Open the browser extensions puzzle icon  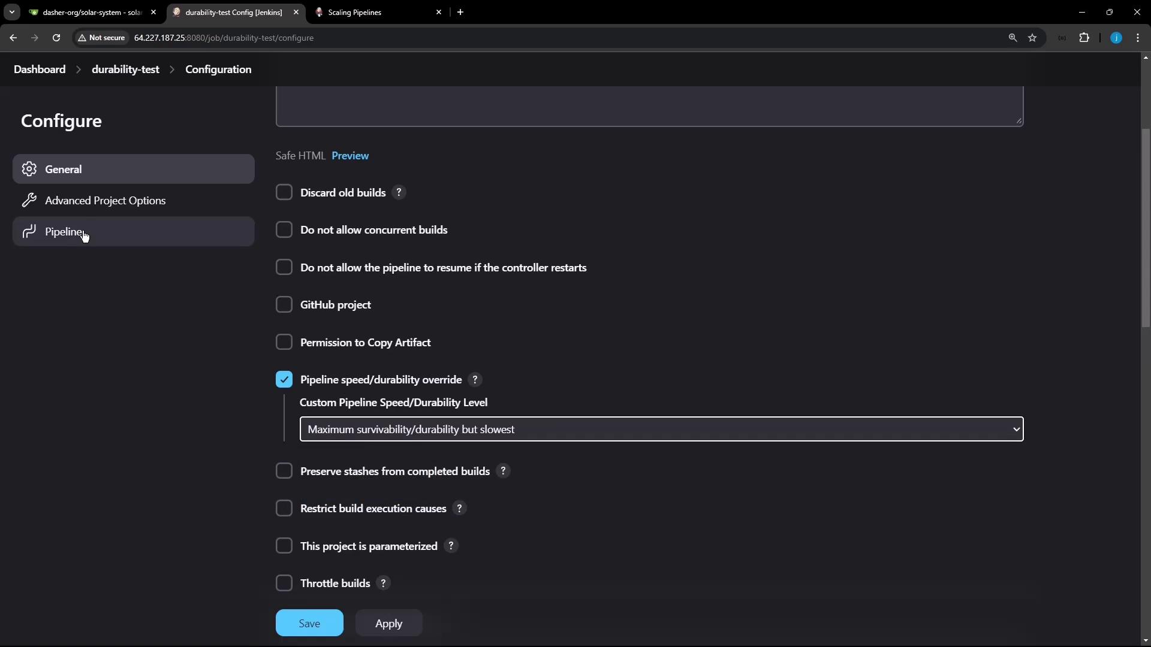pyautogui.click(x=1084, y=38)
